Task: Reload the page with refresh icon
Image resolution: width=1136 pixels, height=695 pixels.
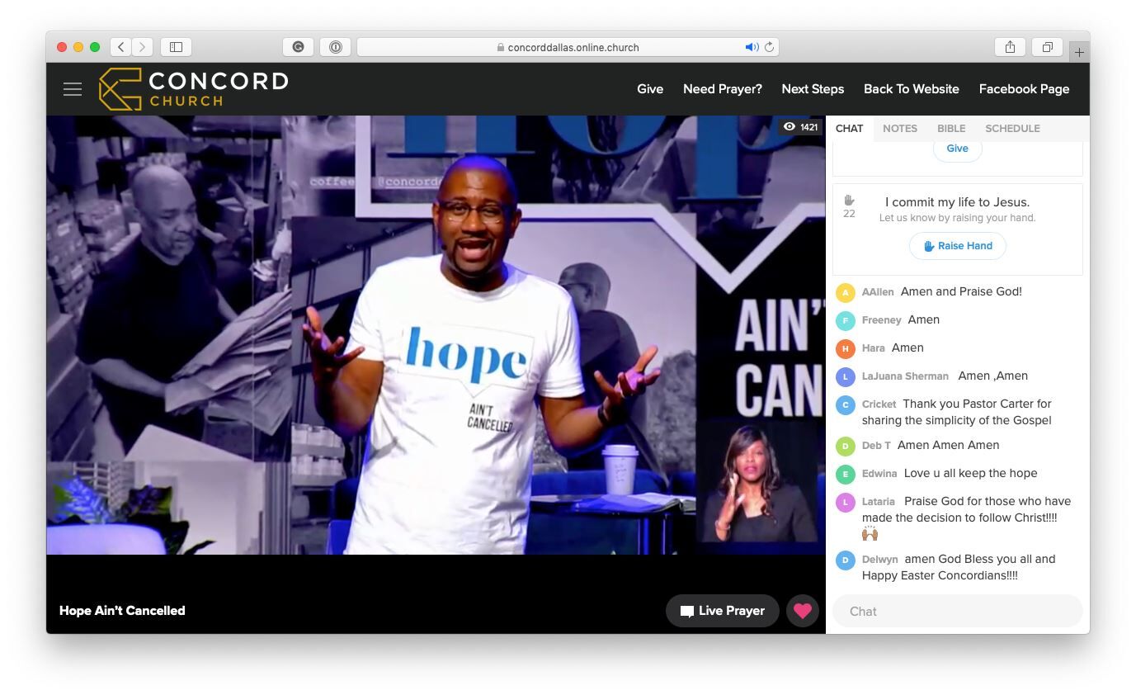Action: 769,47
